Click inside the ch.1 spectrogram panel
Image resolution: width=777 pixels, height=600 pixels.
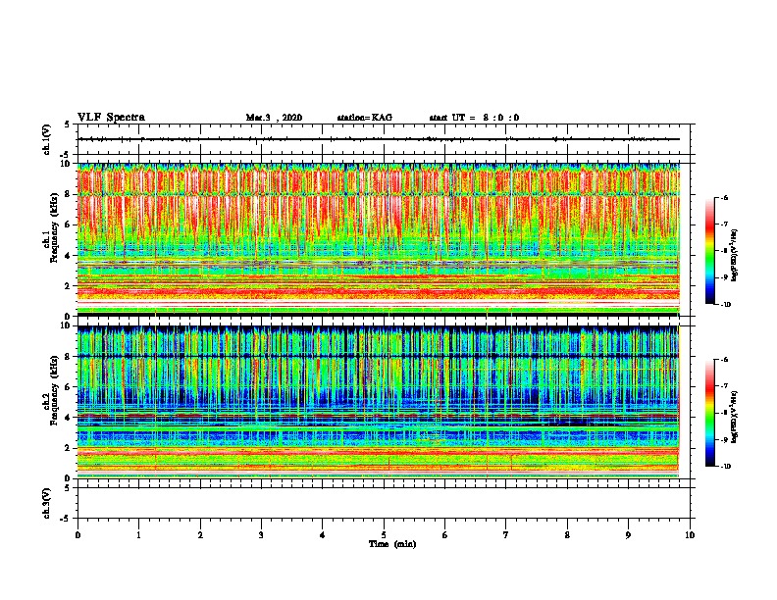pyautogui.click(x=379, y=239)
